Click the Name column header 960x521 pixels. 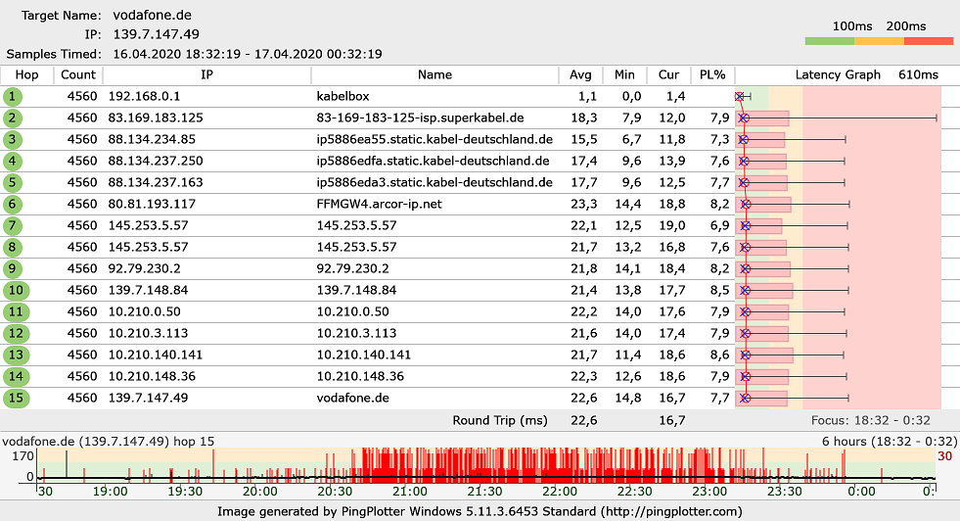pyautogui.click(x=434, y=74)
